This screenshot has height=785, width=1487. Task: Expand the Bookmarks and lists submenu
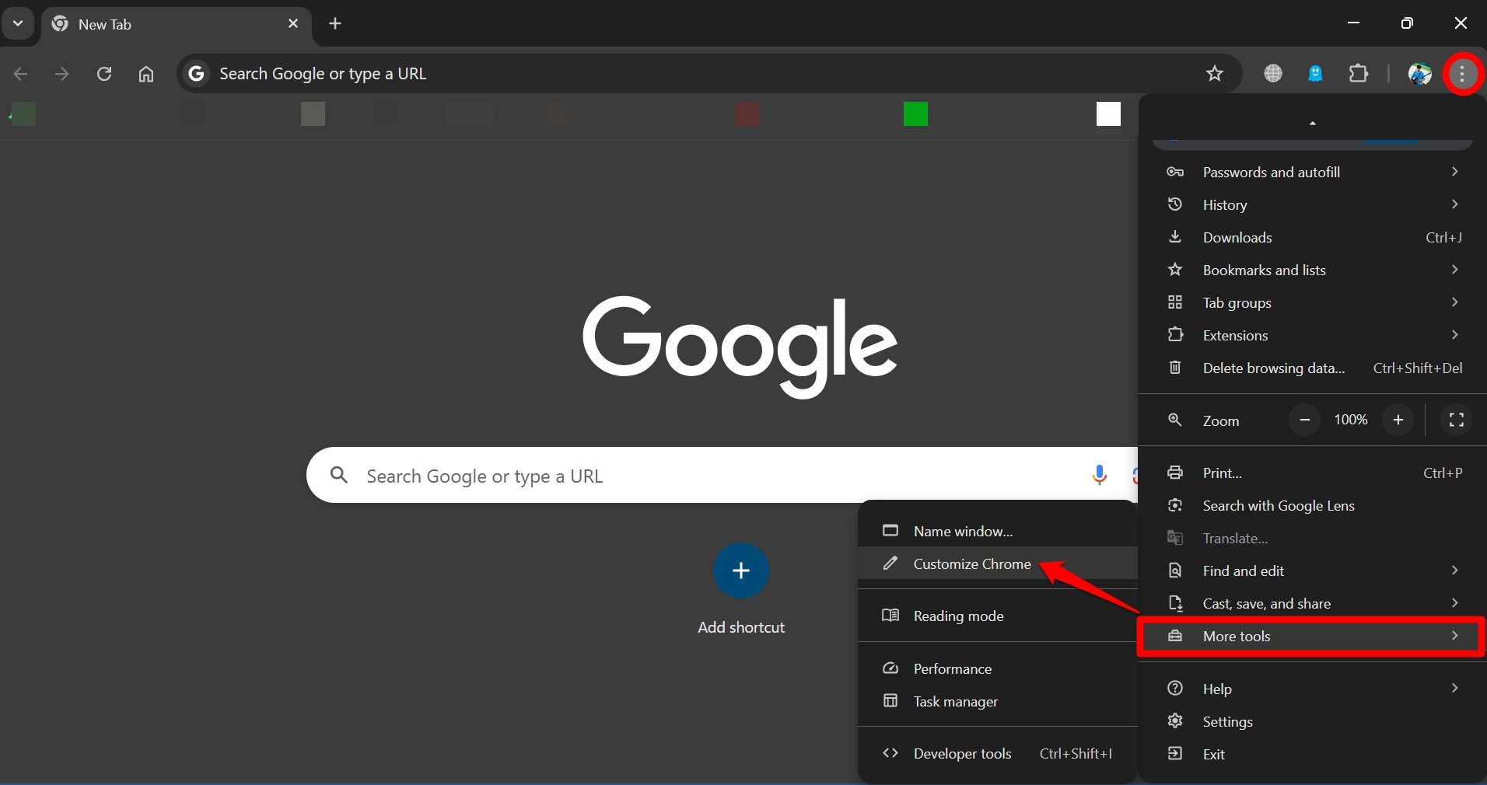click(1264, 270)
